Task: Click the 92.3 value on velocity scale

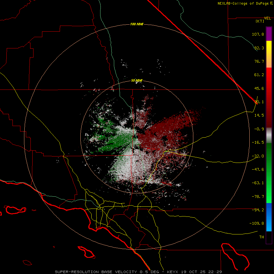Action: click(x=259, y=48)
